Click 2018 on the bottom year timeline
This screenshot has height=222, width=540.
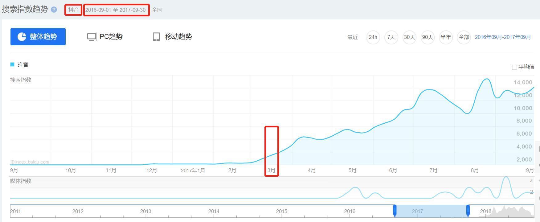[486, 211]
